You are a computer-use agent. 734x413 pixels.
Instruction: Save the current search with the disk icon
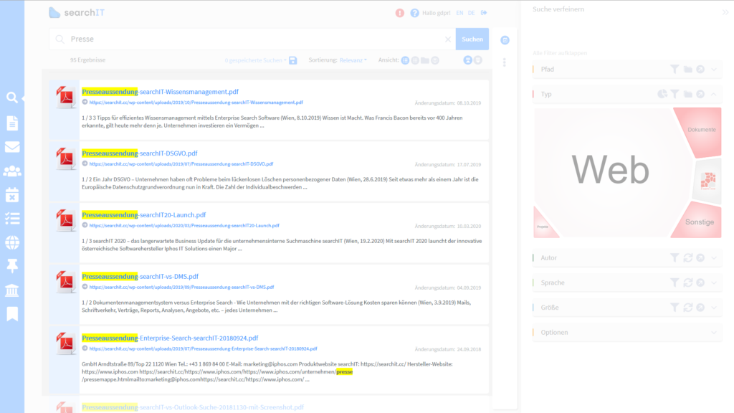(x=293, y=60)
